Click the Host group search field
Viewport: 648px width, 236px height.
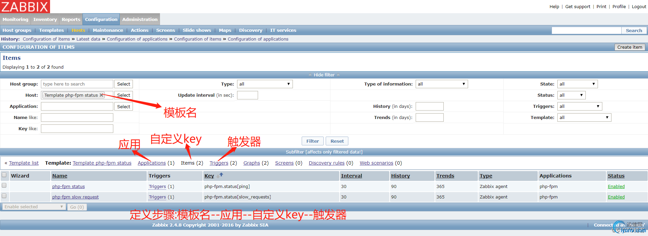(x=77, y=84)
